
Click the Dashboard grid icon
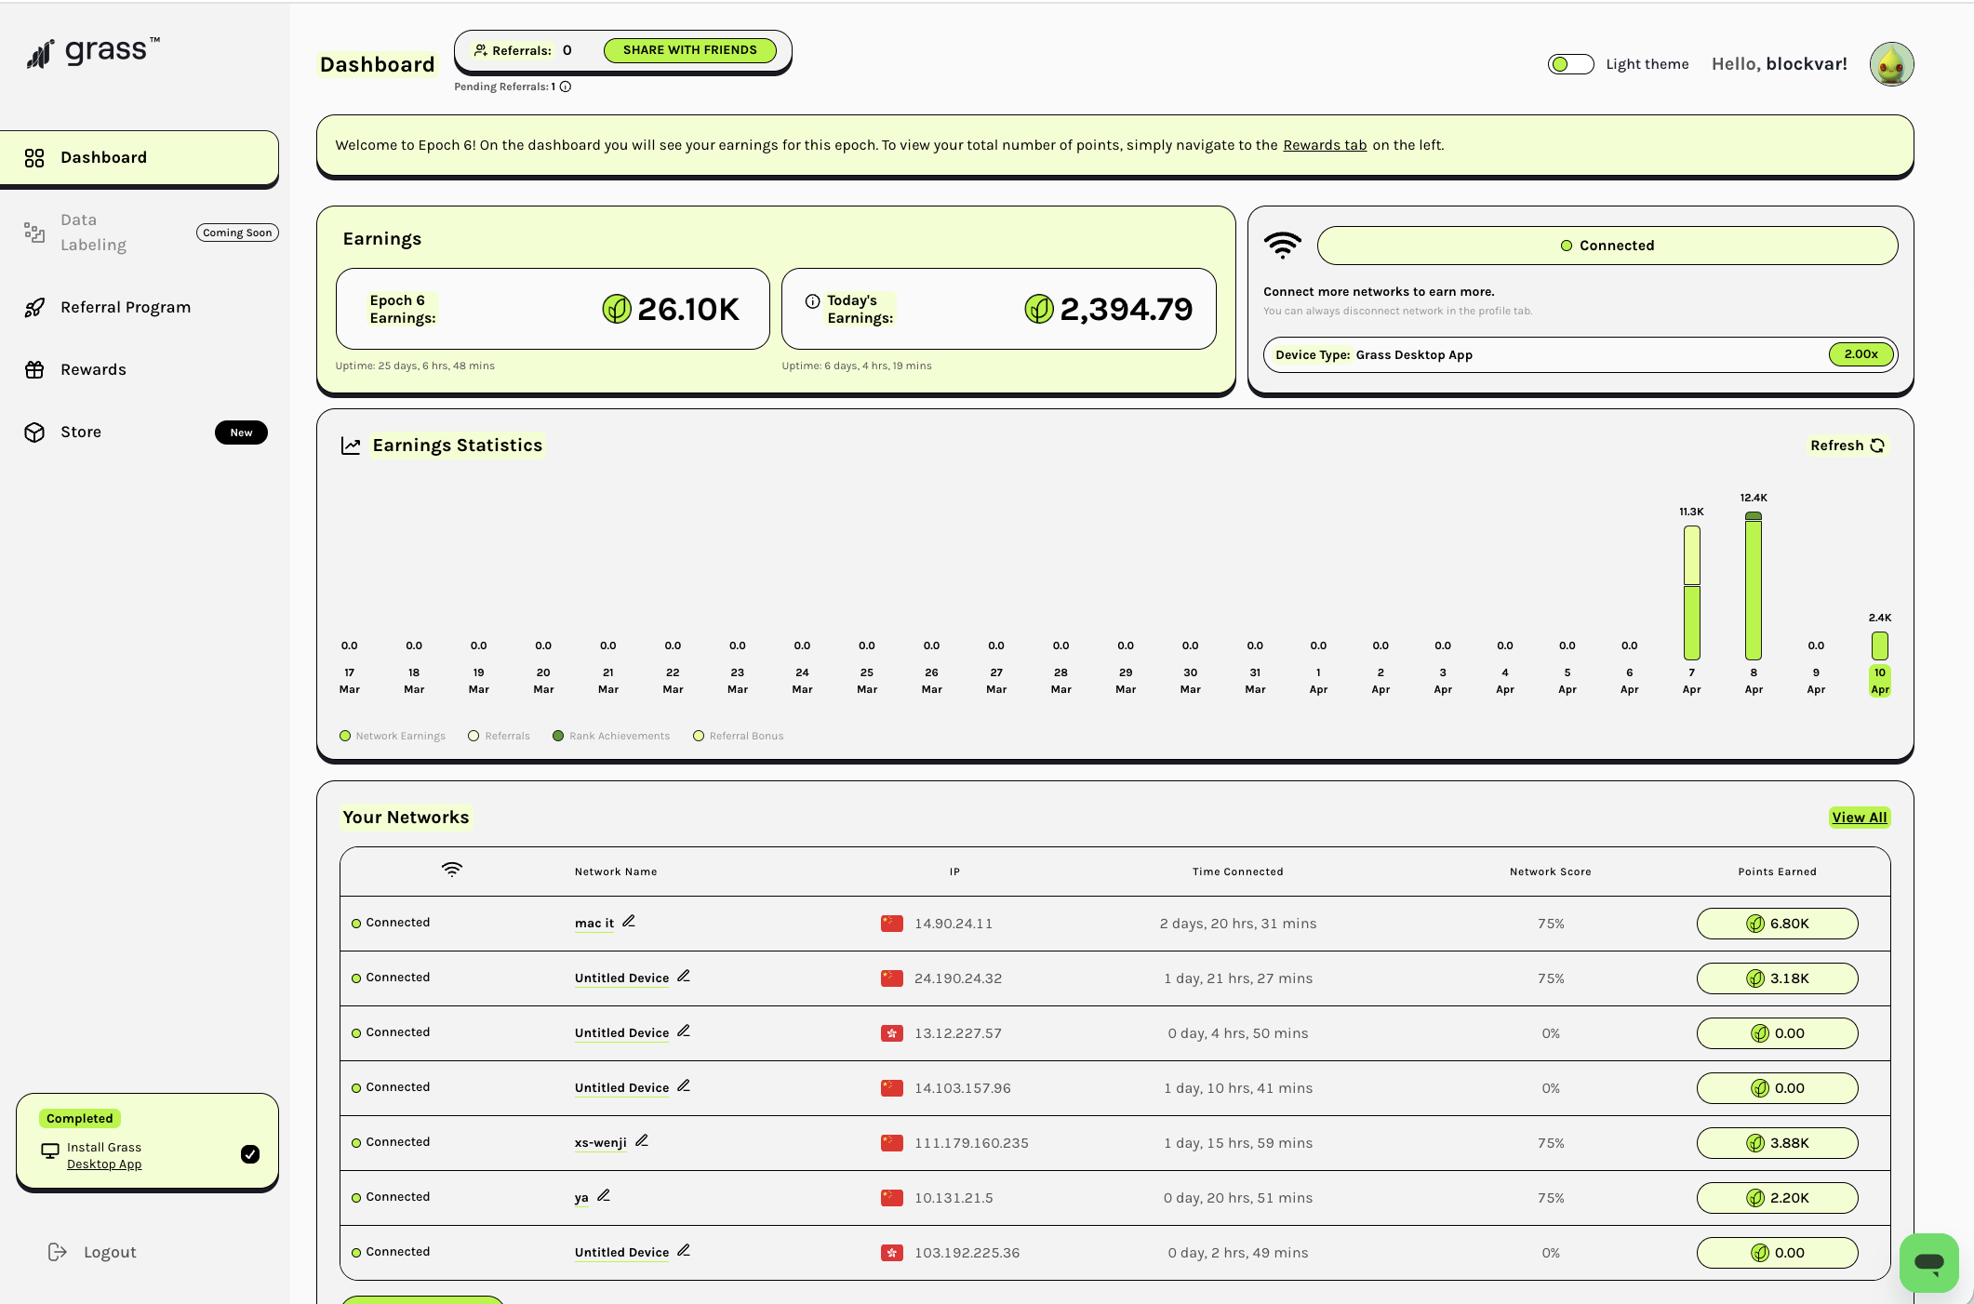pyautogui.click(x=34, y=158)
